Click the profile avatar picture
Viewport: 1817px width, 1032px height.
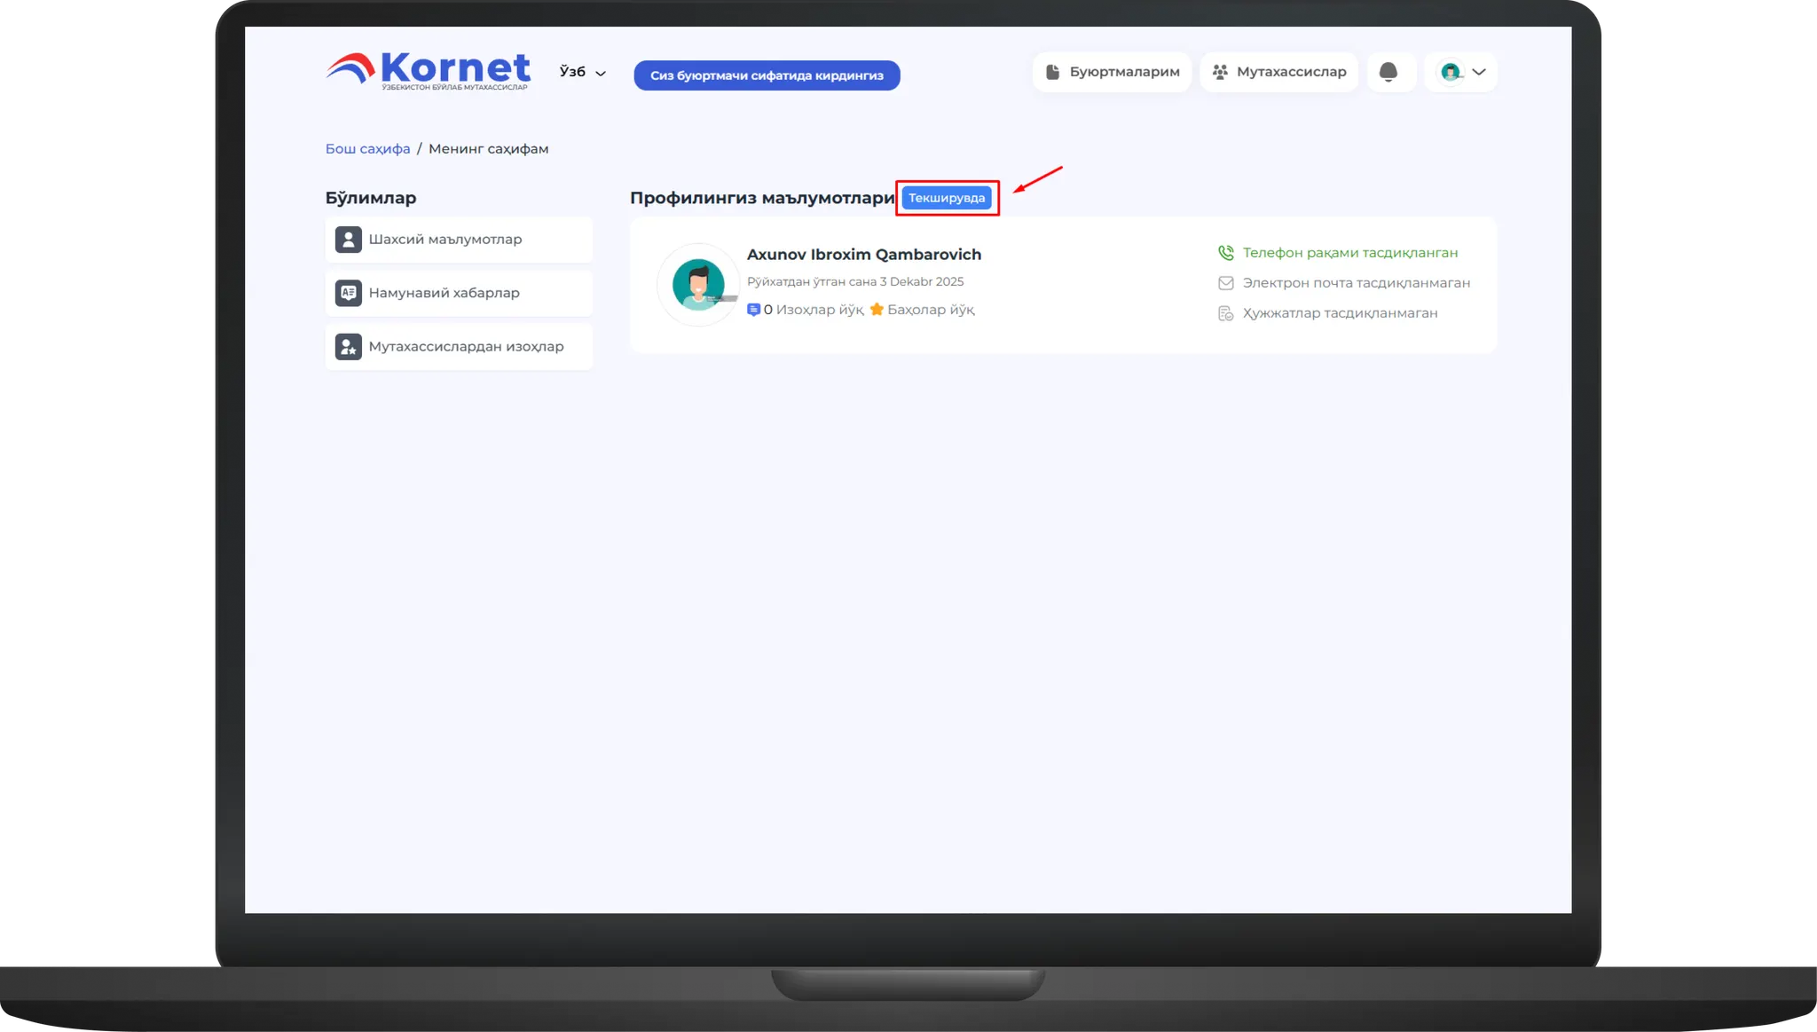click(698, 285)
